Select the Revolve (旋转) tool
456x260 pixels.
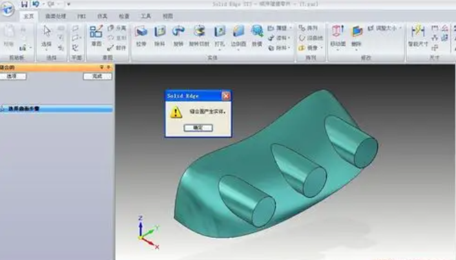coord(178,34)
